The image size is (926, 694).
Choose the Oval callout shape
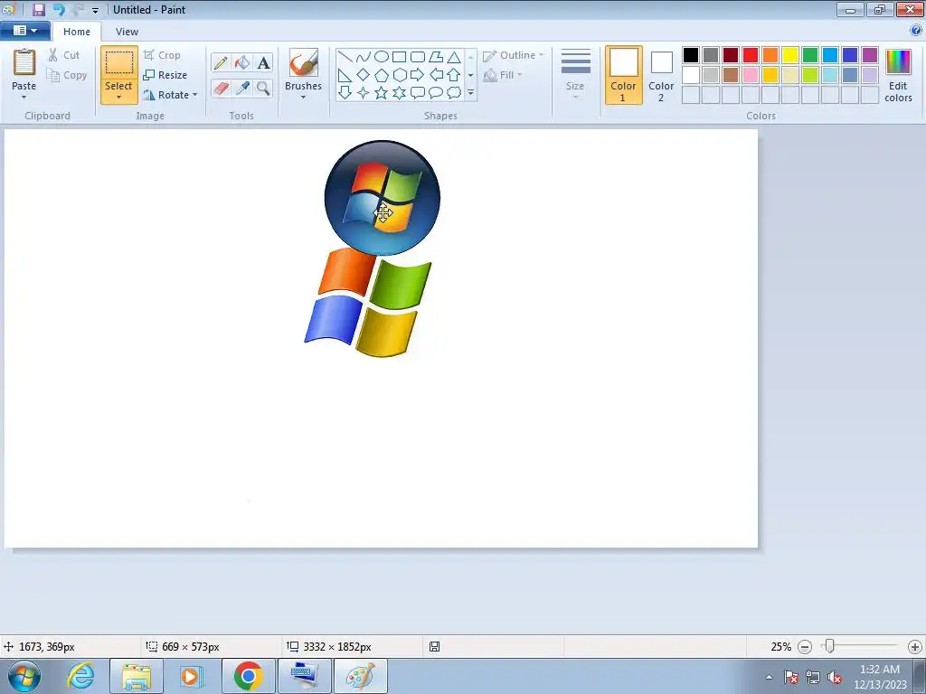pos(436,93)
